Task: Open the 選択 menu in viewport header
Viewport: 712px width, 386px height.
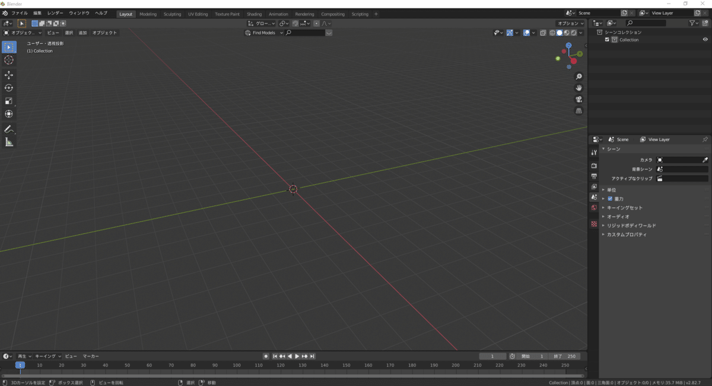Action: (x=68, y=33)
